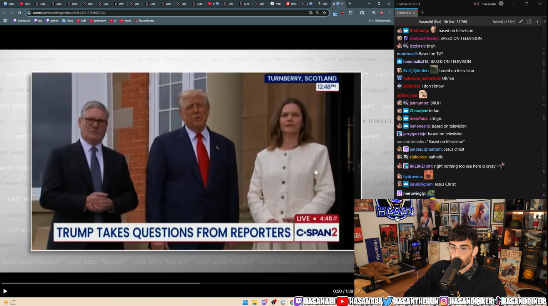Play the Last Week Tonight video
This screenshot has width=548, height=306.
click(5, 291)
